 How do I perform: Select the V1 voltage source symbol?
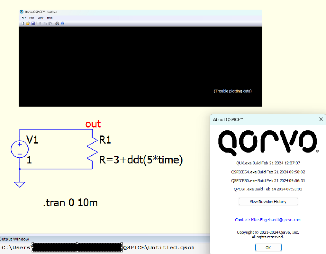pos(20,149)
